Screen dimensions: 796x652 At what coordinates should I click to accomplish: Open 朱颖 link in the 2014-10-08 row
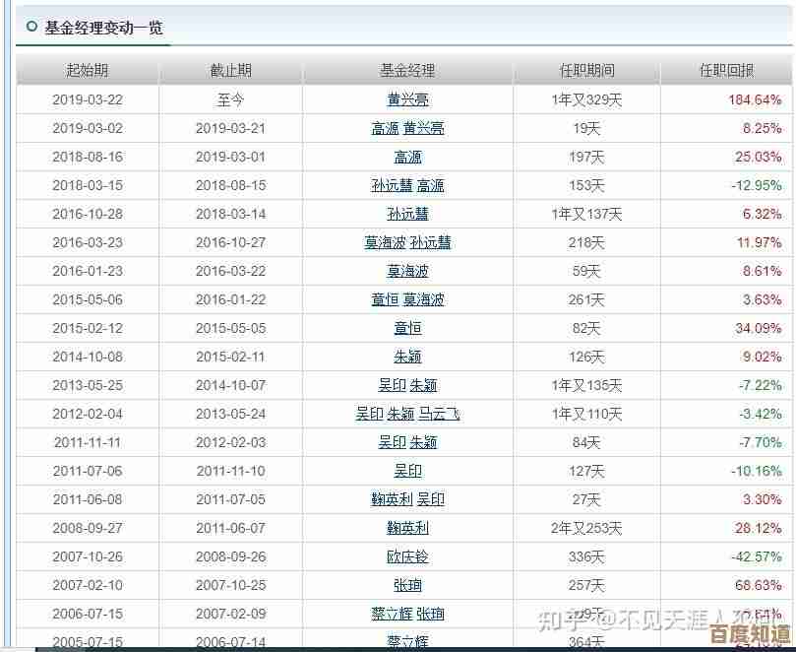[x=407, y=357]
